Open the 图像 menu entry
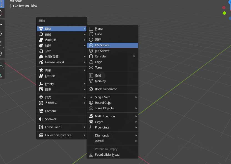Image resolution: width=231 pixels, height=164 pixels. pyautogui.click(x=62, y=89)
